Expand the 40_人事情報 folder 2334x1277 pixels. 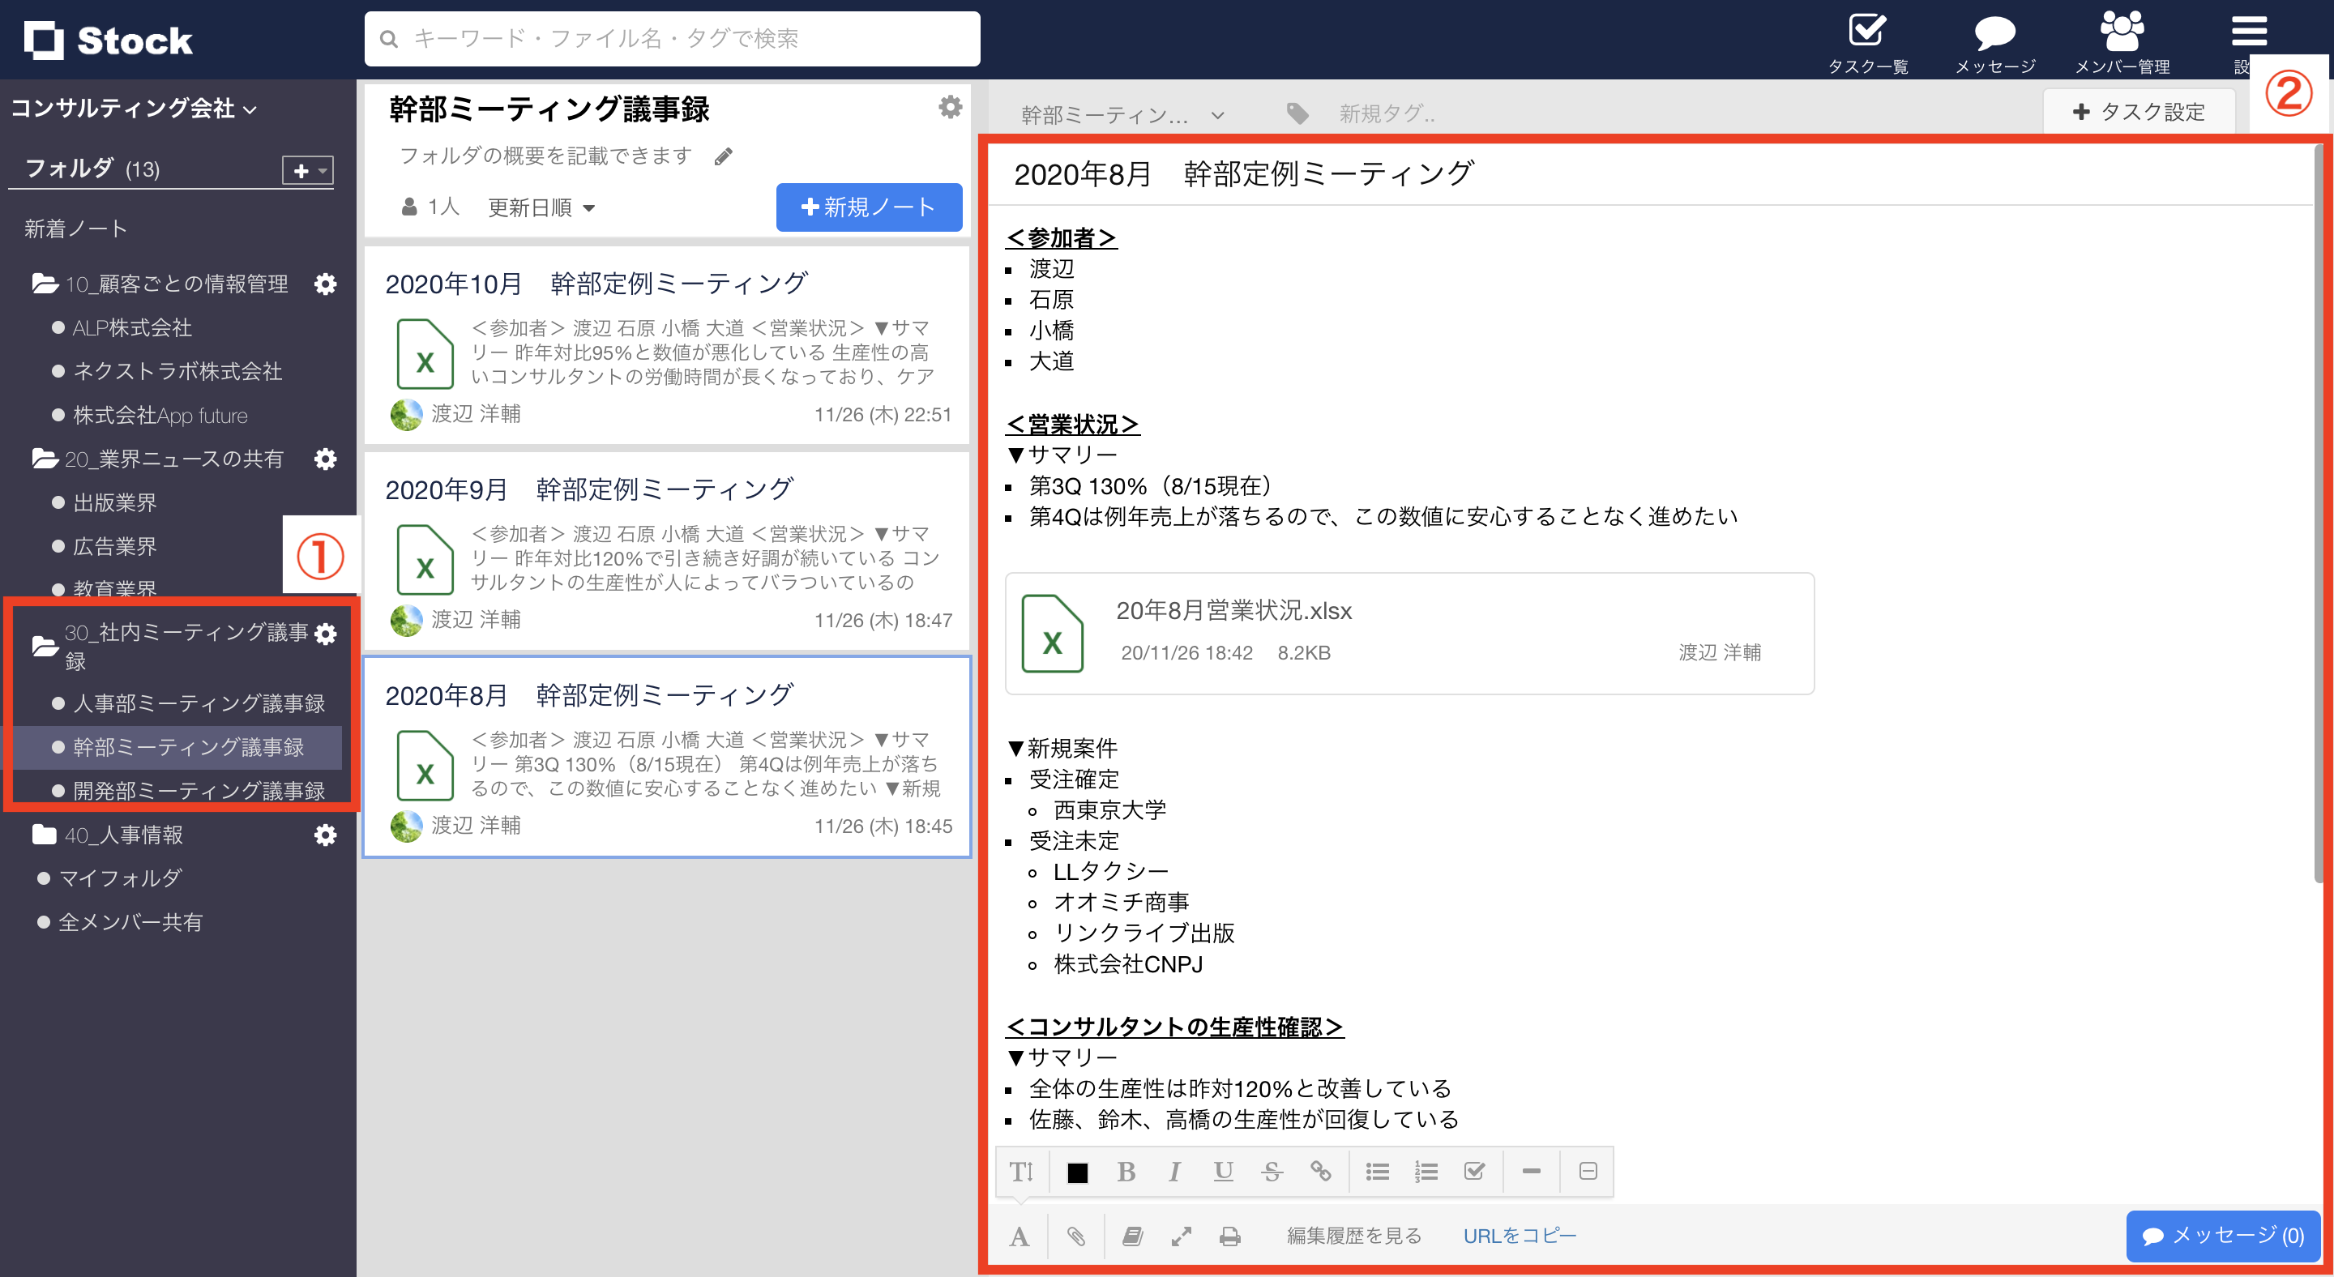(x=45, y=834)
